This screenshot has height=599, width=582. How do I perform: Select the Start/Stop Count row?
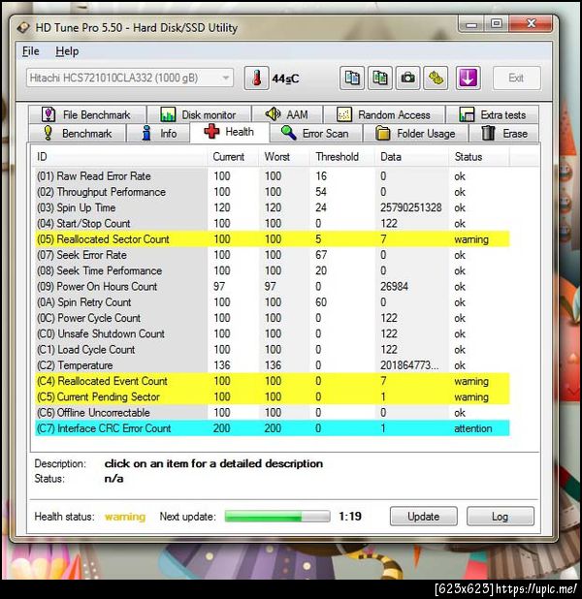tap(273, 224)
